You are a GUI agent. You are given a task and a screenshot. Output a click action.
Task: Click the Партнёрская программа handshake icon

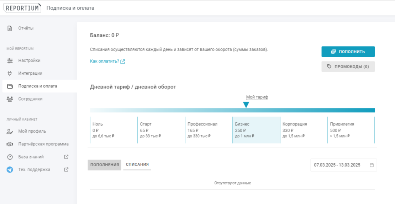point(10,144)
